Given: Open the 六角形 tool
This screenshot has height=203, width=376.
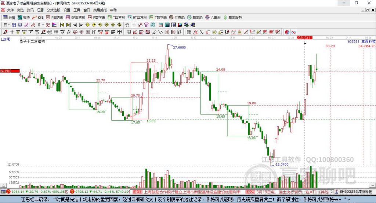Looking at the screenshot, I should [x=213, y=18].
